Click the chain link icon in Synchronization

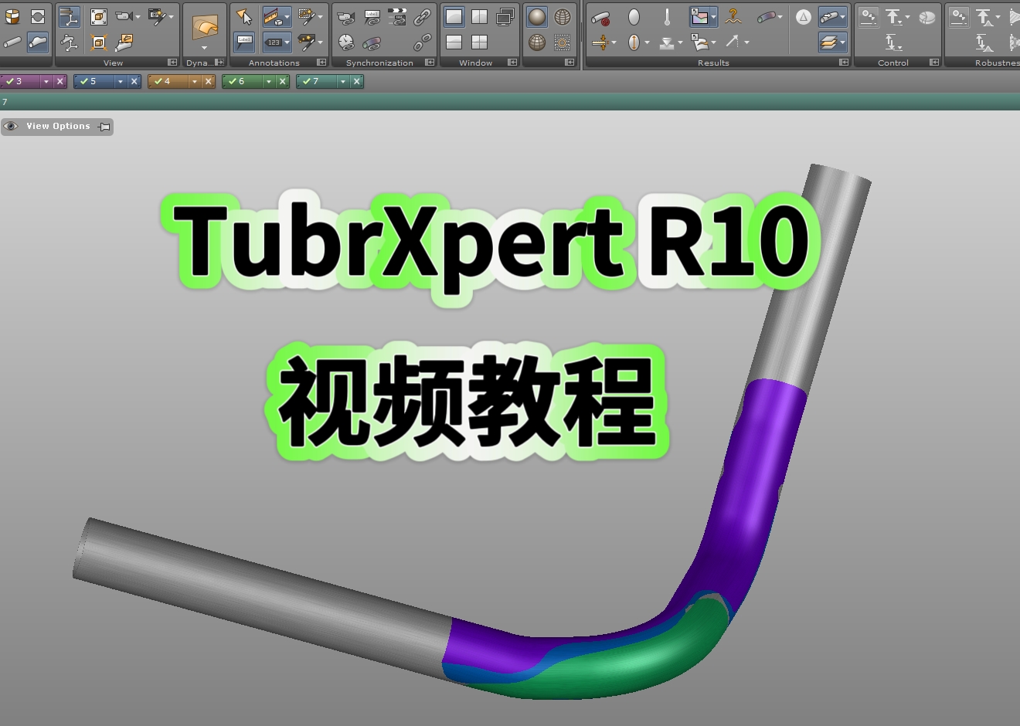423,16
